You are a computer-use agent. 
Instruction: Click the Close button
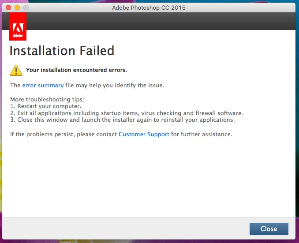(269, 229)
